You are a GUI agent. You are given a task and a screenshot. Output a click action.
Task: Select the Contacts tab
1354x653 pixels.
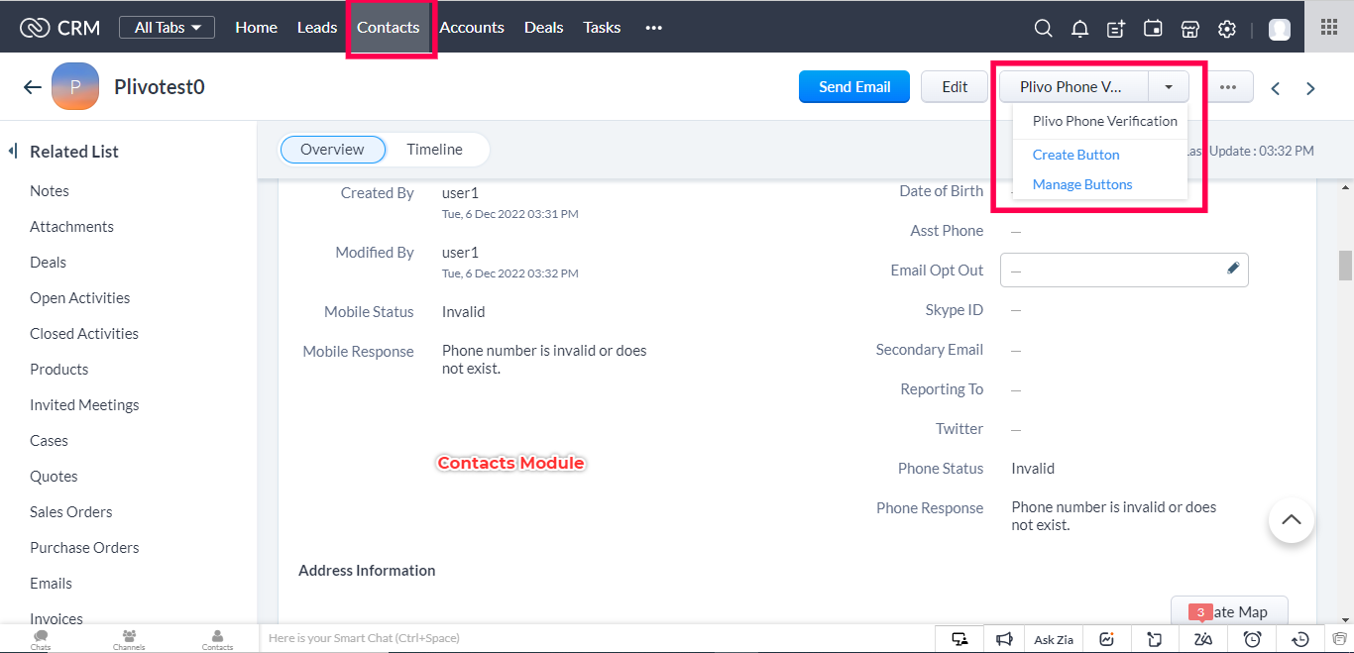(x=389, y=28)
